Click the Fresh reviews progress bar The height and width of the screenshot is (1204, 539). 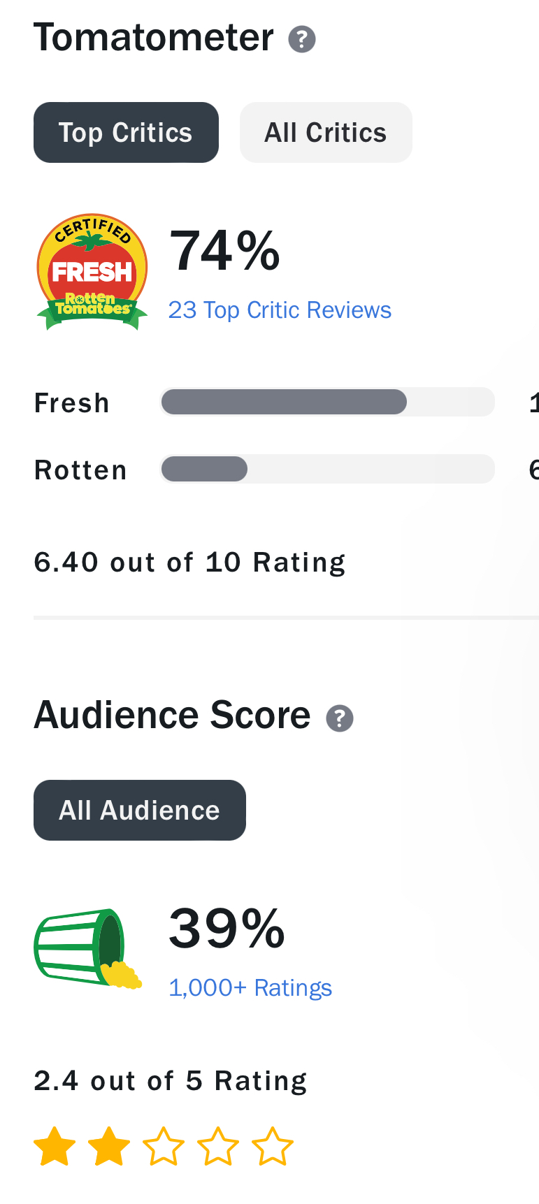click(327, 402)
